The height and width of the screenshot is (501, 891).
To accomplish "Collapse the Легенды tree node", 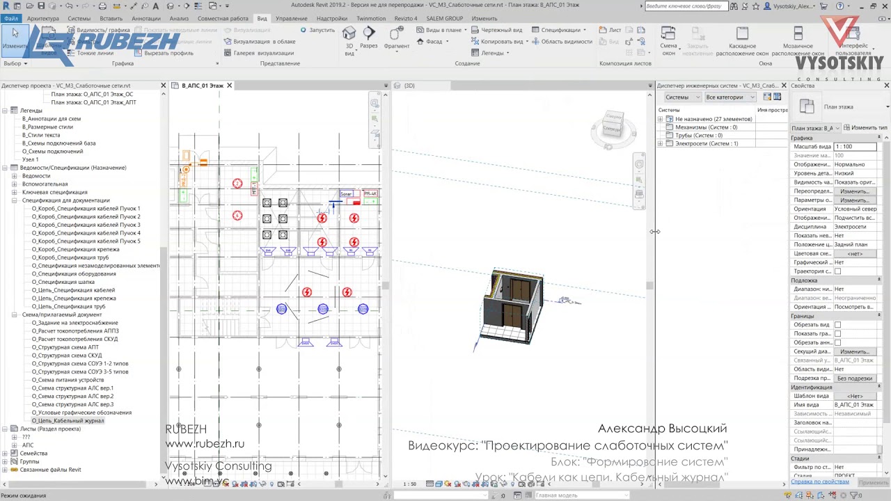I will pyautogui.click(x=5, y=111).
